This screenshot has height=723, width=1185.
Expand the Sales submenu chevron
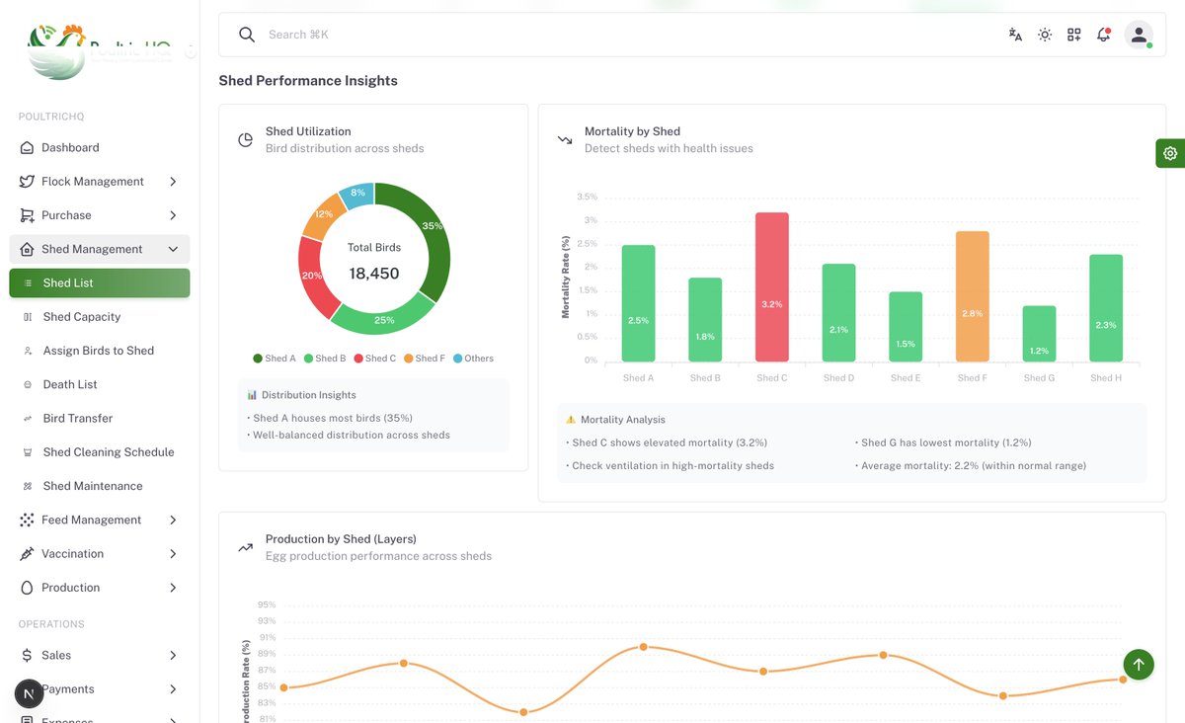(x=173, y=655)
